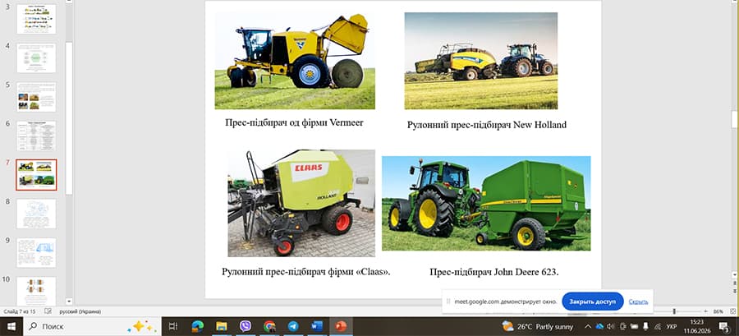Open the clock showing 15:23
This screenshot has height=336, width=739.
coord(696,326)
